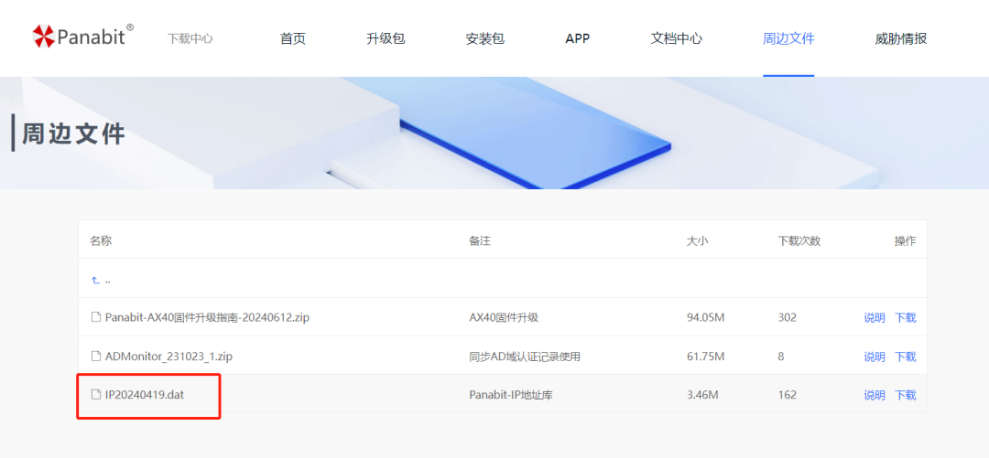Click 说明 for ADMonitor_231023_1.zip row
The width and height of the screenshot is (989, 458).
click(x=875, y=357)
